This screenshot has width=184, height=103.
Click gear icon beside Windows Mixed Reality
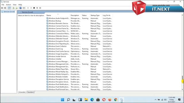[47, 72]
